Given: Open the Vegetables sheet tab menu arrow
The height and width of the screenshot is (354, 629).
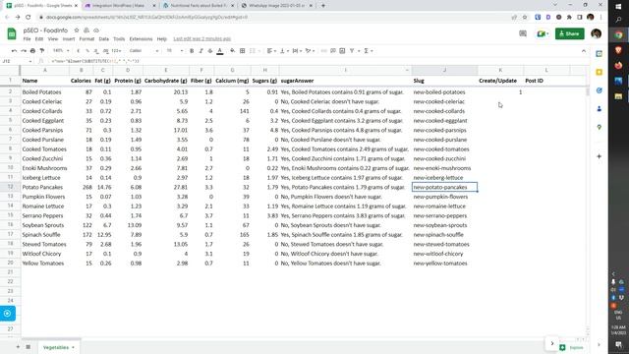Looking at the screenshot, I should pos(73,347).
